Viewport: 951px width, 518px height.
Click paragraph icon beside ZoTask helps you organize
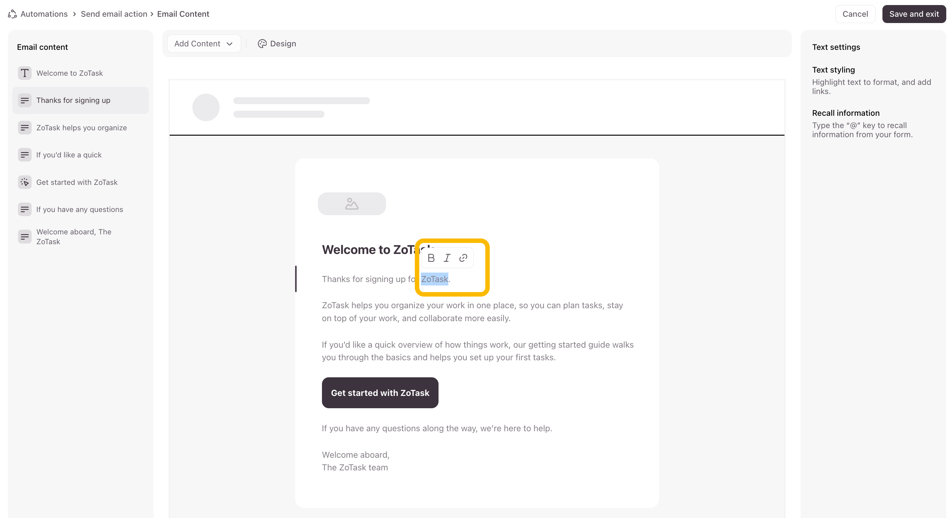pos(25,127)
